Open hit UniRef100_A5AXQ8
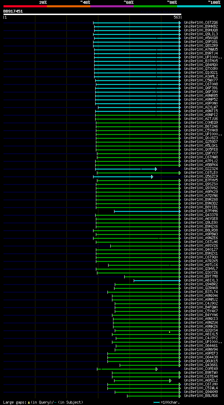 coord(201,38)
